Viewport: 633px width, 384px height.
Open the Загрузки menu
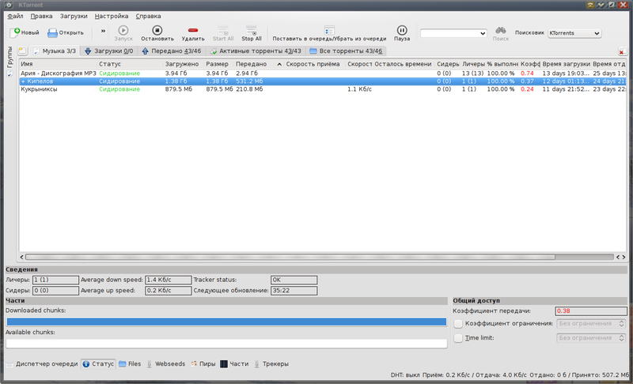point(74,16)
